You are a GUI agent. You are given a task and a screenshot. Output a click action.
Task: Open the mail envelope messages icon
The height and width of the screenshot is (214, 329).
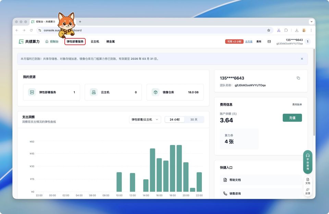click(x=269, y=42)
